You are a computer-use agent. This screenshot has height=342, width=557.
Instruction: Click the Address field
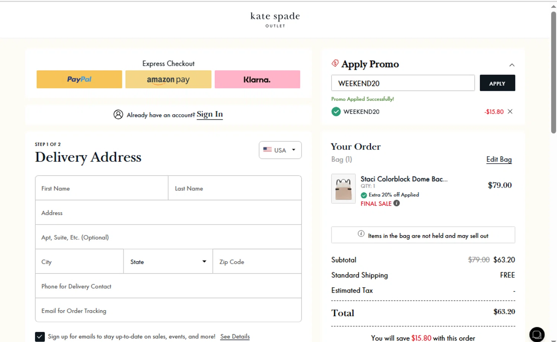pos(168,213)
